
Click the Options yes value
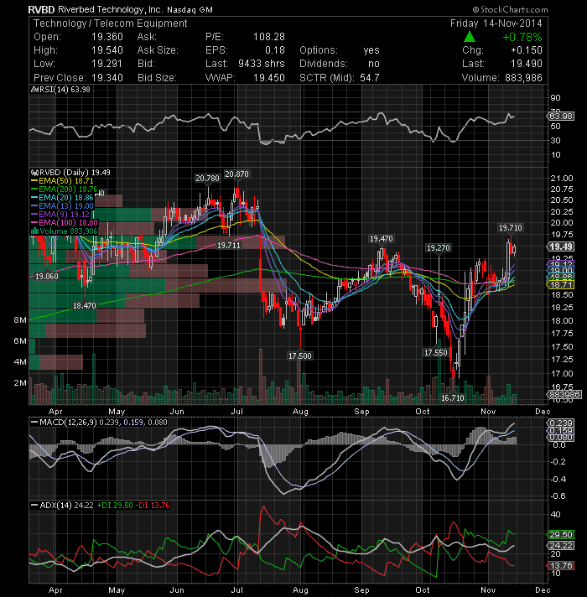(x=371, y=50)
